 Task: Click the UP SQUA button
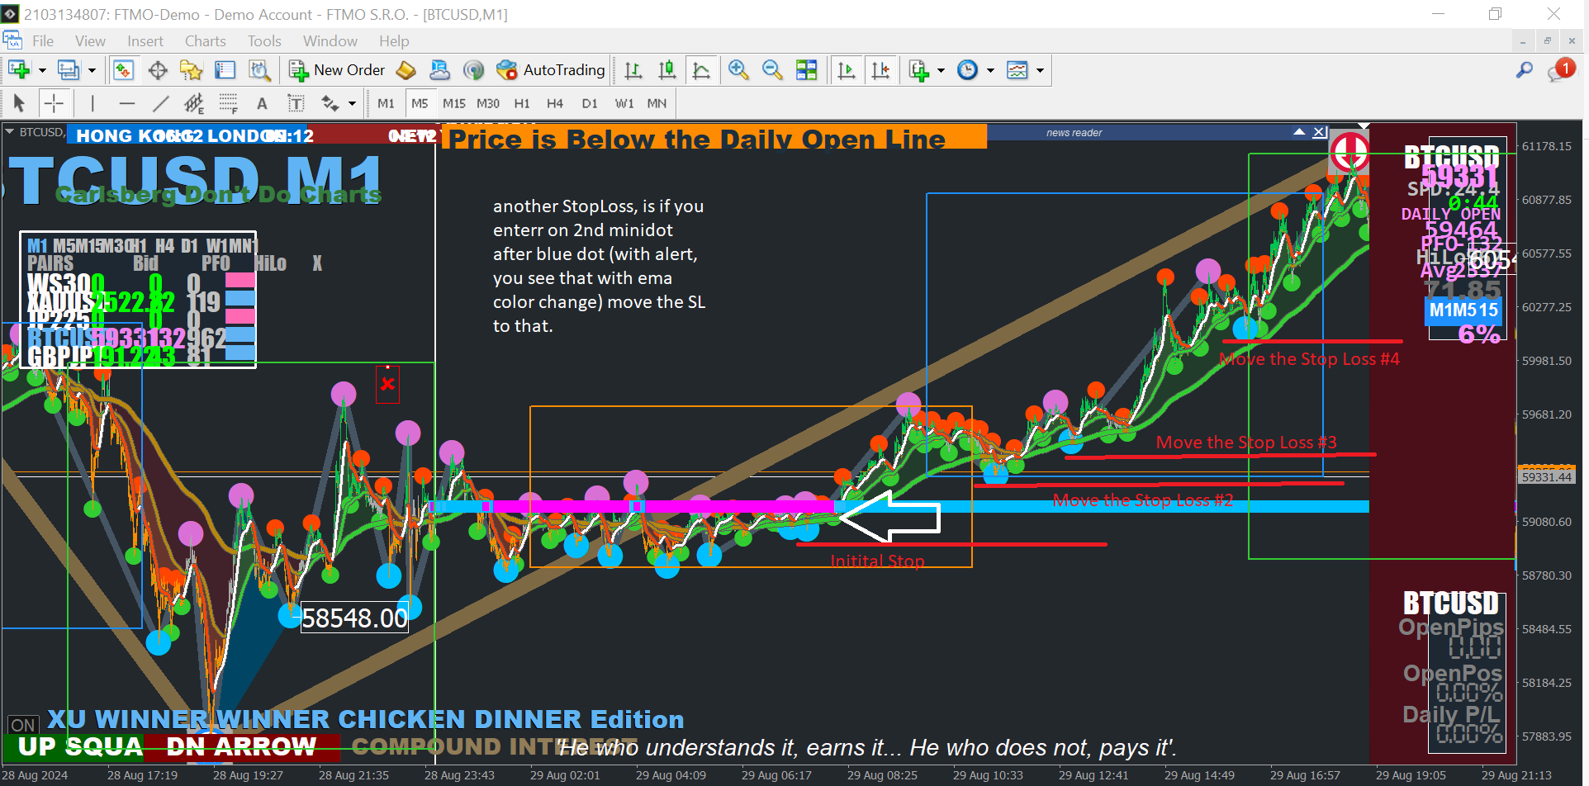tap(73, 747)
